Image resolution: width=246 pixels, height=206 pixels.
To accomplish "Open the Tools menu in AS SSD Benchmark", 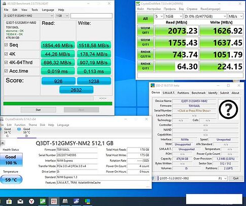I will coord(34,10).
